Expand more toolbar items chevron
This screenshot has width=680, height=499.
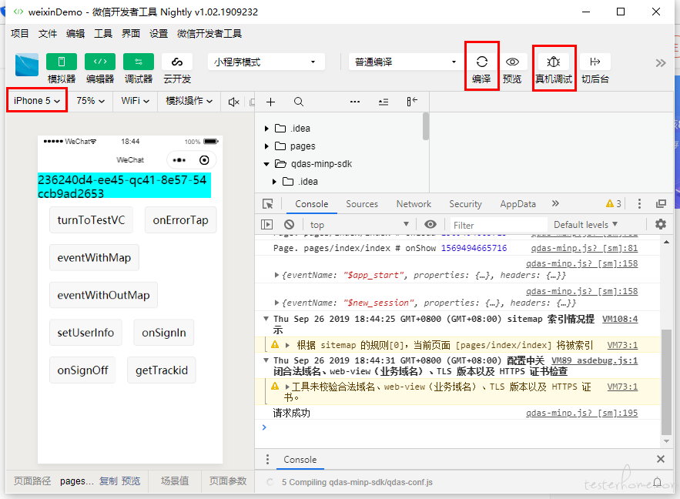click(x=661, y=63)
